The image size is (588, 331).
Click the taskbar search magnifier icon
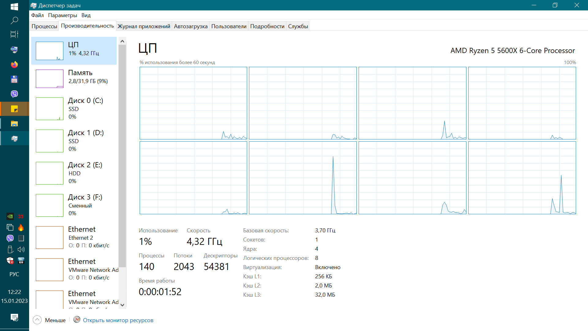click(14, 21)
